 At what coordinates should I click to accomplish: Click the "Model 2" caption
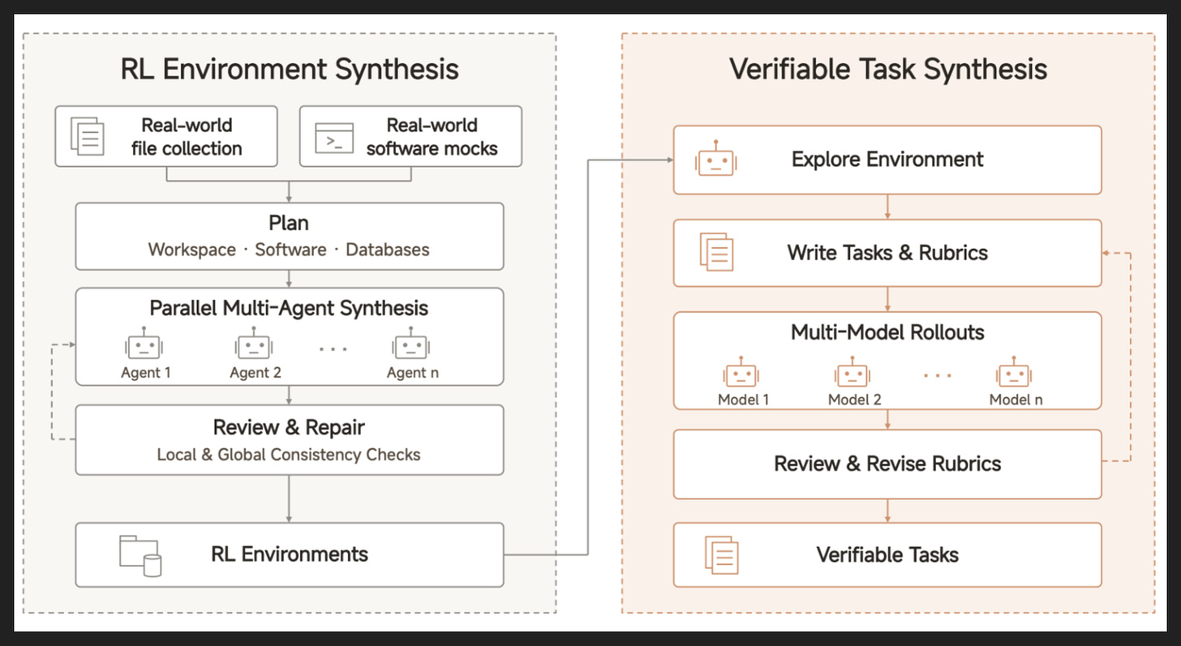point(854,400)
